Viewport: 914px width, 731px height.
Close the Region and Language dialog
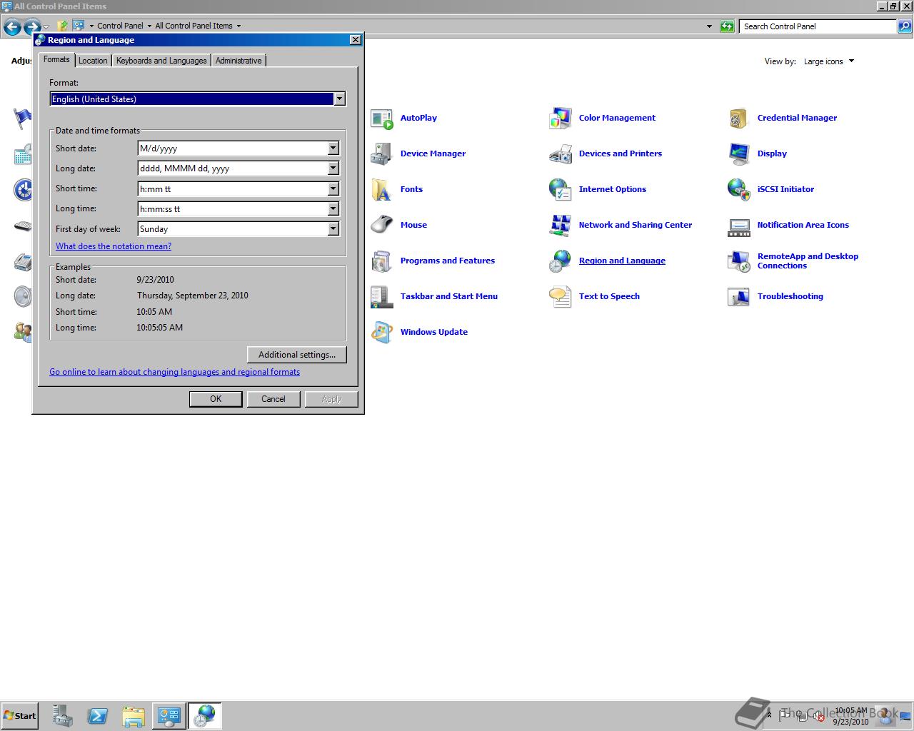click(356, 40)
